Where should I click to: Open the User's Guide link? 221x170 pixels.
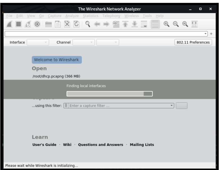[44, 145]
